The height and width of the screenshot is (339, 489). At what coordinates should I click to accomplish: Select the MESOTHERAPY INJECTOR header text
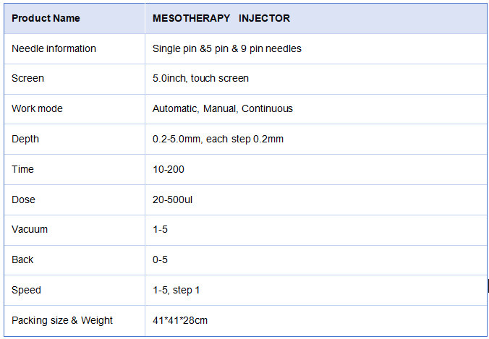pos(221,18)
